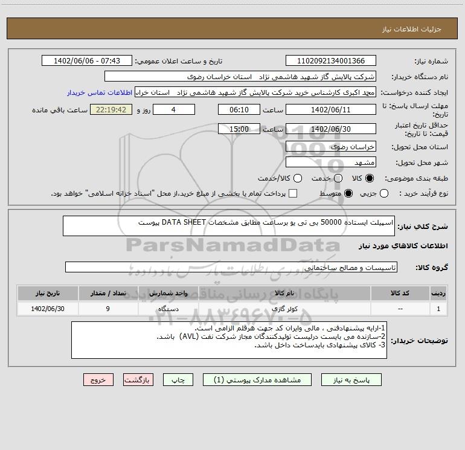Screen dimensions: 465x450
Task: Click the شهر محل تحویل field showing مشهد
Action: (330, 162)
